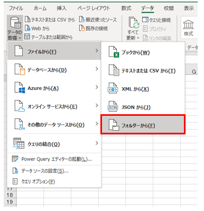
Task: Click the folder file icon beside フォルダーから
Action: [x=114, y=125]
